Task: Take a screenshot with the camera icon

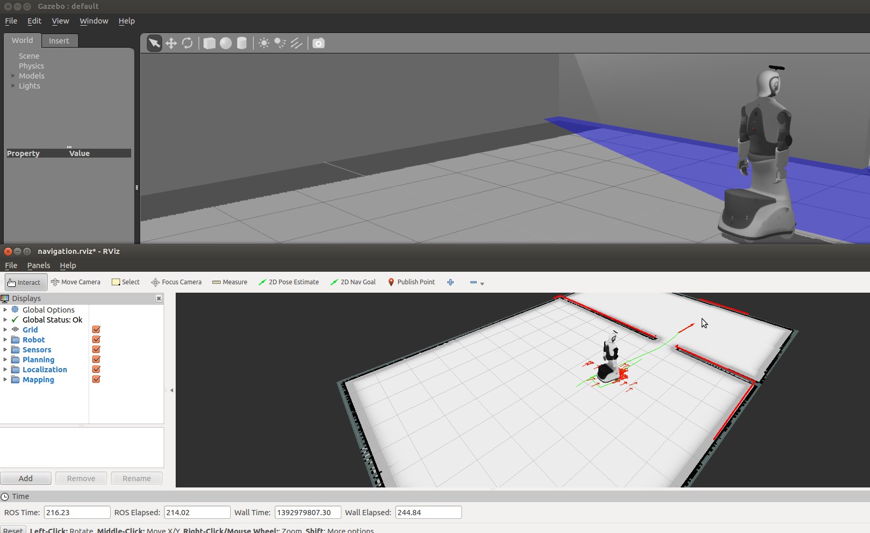Action: pyautogui.click(x=318, y=43)
